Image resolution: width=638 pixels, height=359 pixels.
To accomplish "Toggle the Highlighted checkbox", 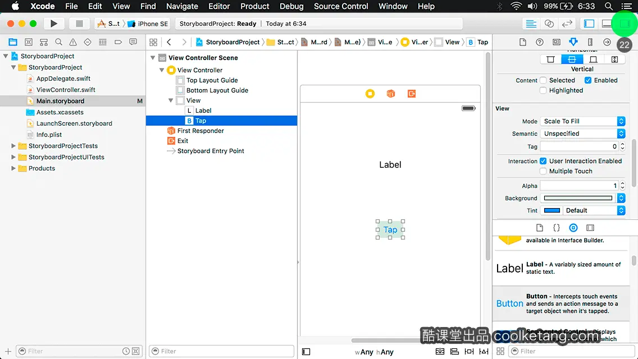I will click(x=543, y=90).
